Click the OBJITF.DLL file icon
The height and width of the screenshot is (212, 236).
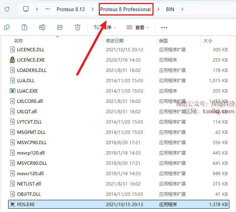(13, 194)
